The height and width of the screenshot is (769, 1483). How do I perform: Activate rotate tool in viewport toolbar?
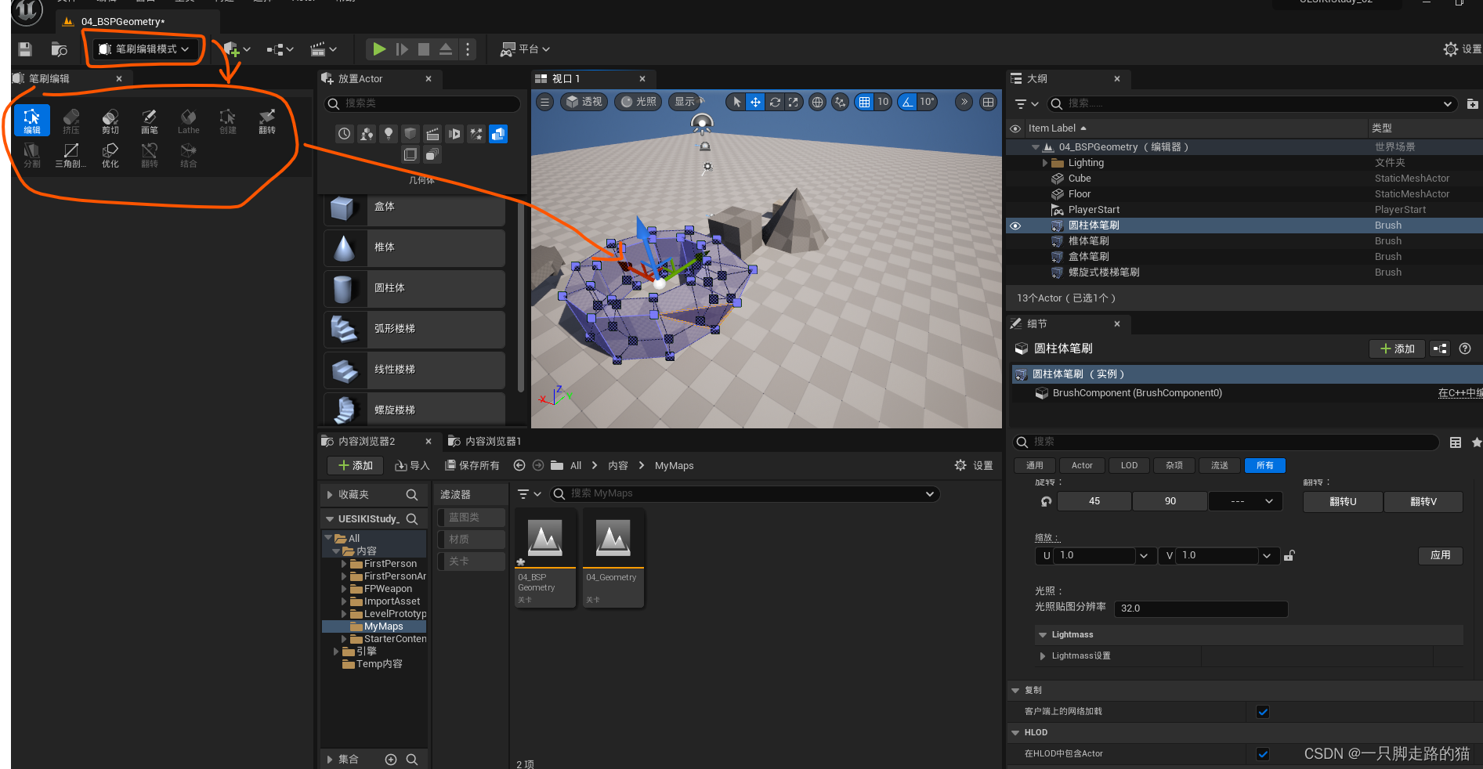775,102
